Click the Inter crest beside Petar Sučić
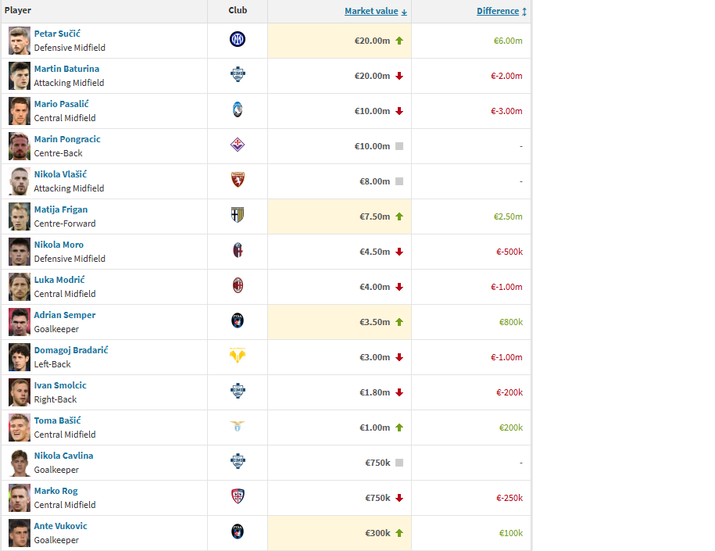Viewport: 715px width, 551px height. coord(238,40)
